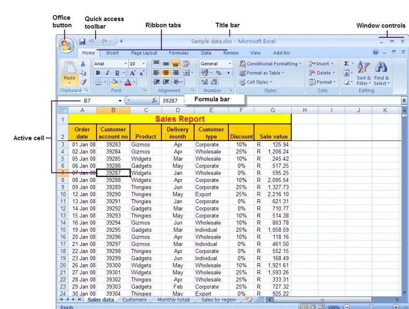Click the Increase Indent icon
This screenshot has height=309, width=409.
click(x=166, y=82)
